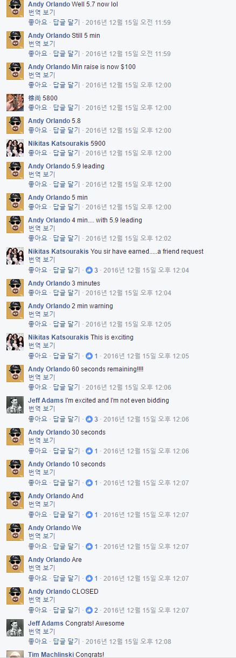Click the like reaction icon on Jeff Adams' excited comment
Image resolution: width=236 pixels, height=658 pixels.
point(89,419)
